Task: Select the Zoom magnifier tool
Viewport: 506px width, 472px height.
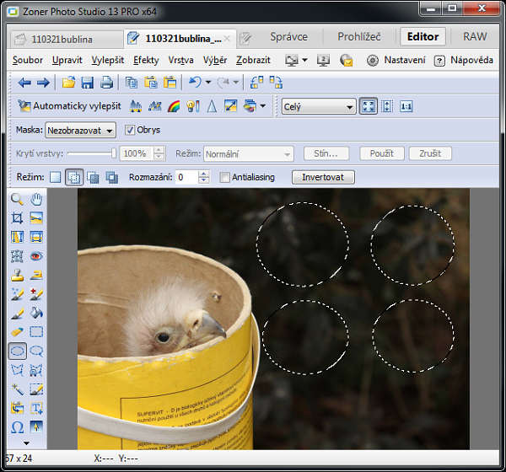Action: click(17, 200)
